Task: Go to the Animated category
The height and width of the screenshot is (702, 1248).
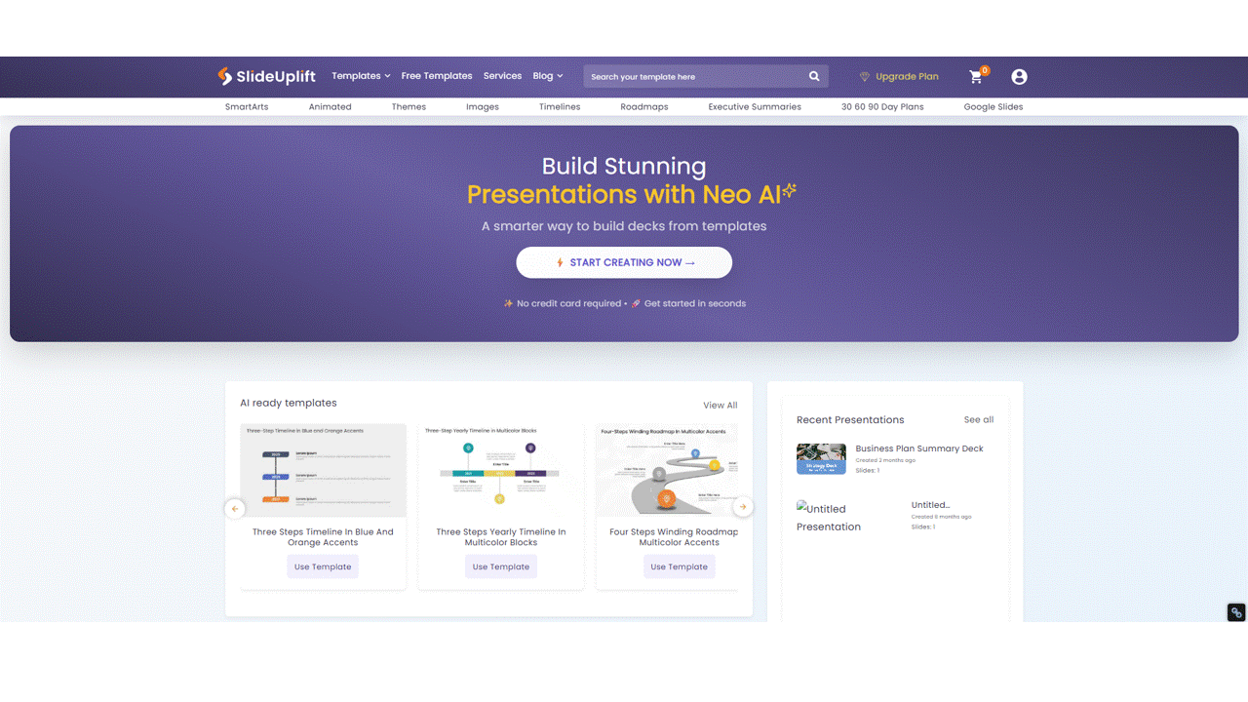Action: click(331, 106)
